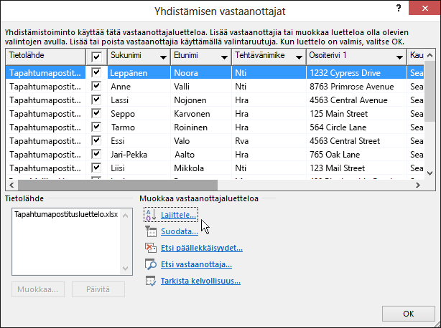Viewport: 441px width, 328px height.
Task: Select the cell Noora
Action: [x=201, y=73]
